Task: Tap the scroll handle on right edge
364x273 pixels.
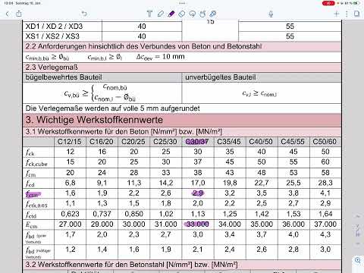Action: click(x=358, y=230)
